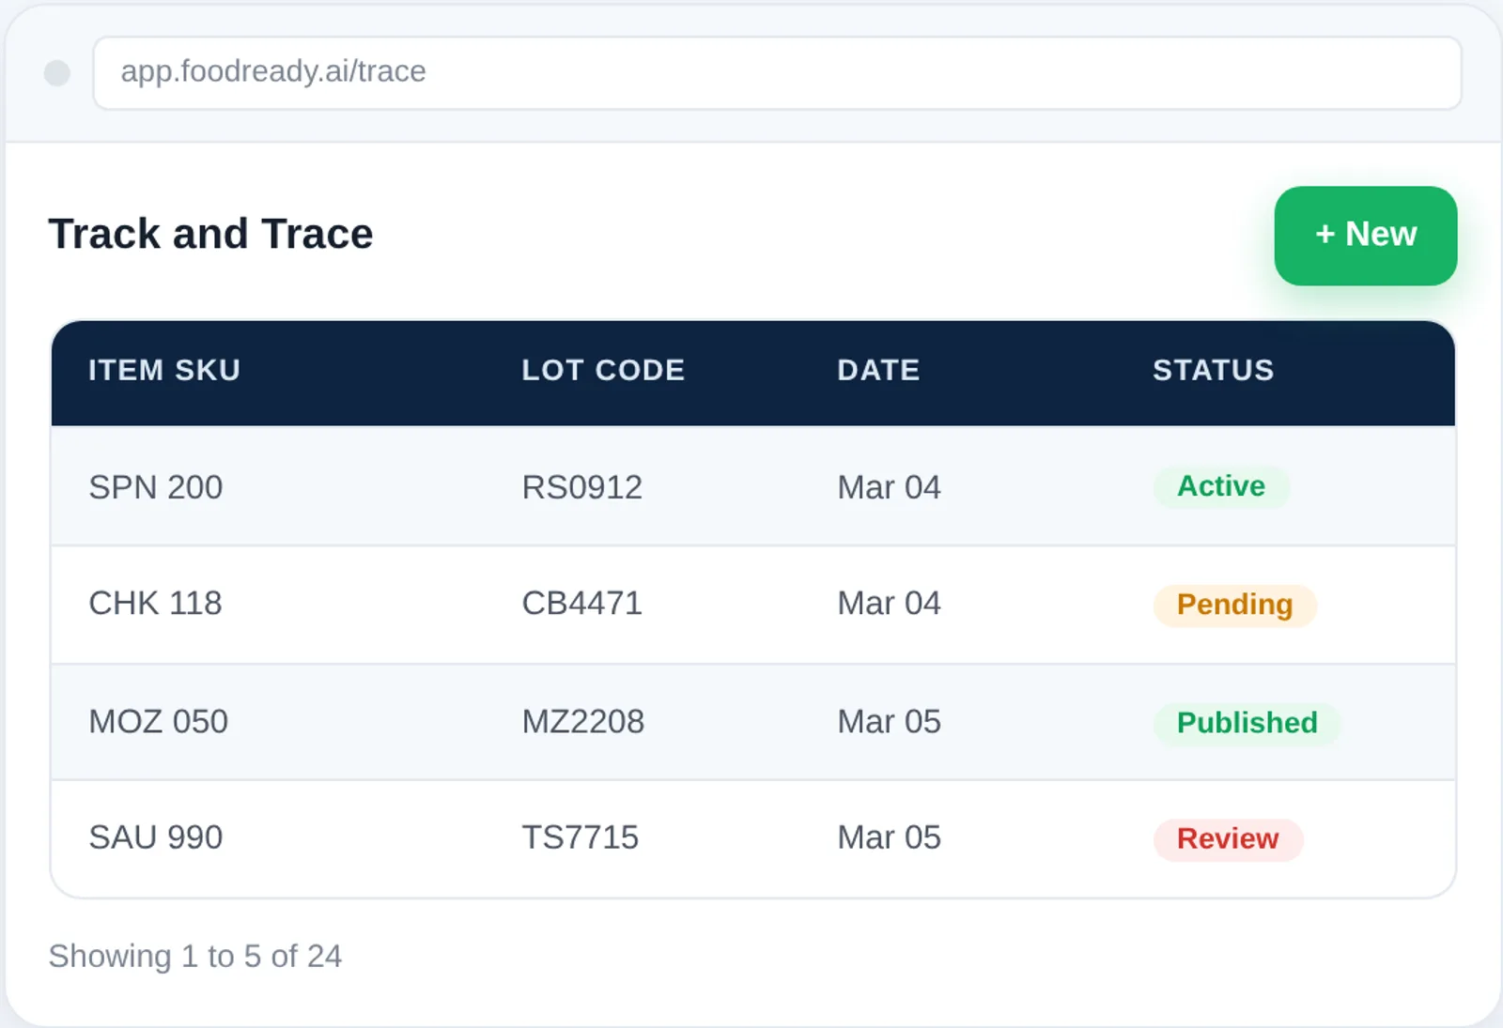This screenshot has height=1028, width=1503.
Task: Select lot code CB4471
Action: coord(582,603)
